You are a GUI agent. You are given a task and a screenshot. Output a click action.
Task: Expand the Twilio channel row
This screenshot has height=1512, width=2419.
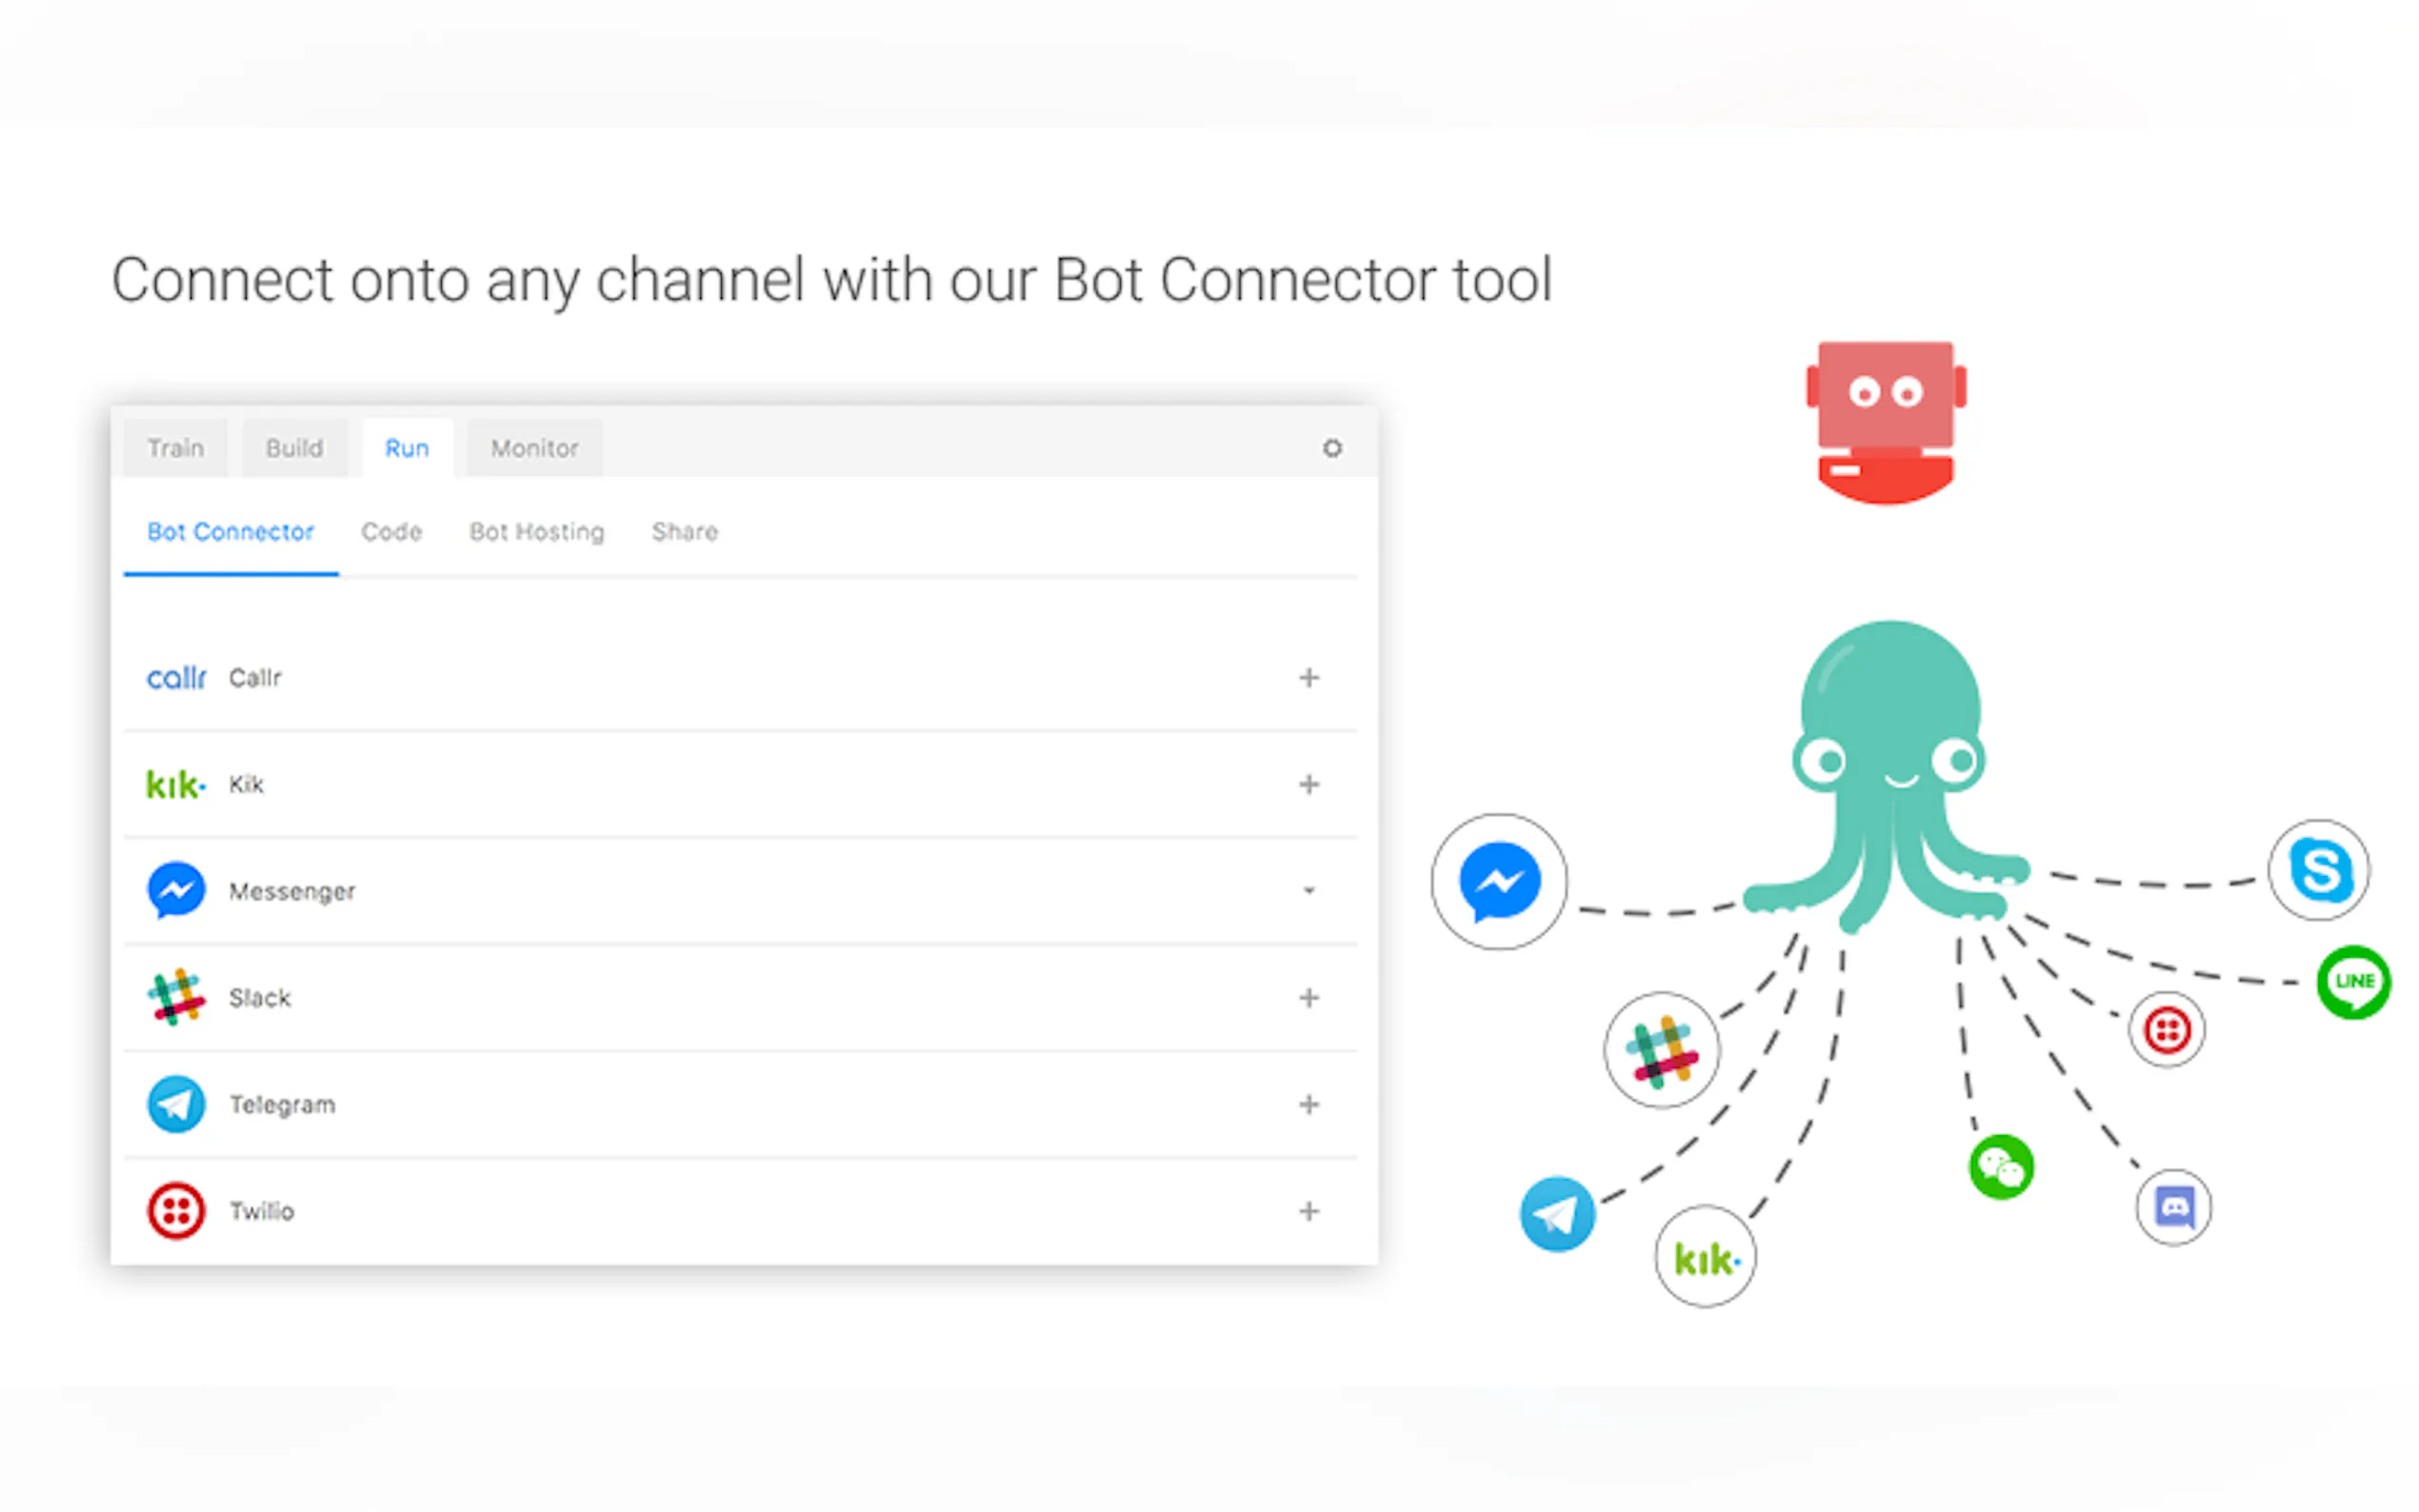coord(1309,1211)
